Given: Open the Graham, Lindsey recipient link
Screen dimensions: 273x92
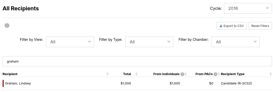Looking at the screenshot, I should tap(18, 83).
